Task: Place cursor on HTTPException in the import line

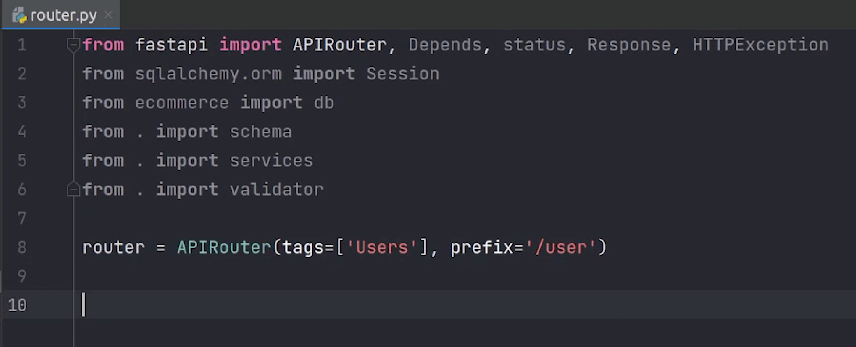Action: coord(760,45)
